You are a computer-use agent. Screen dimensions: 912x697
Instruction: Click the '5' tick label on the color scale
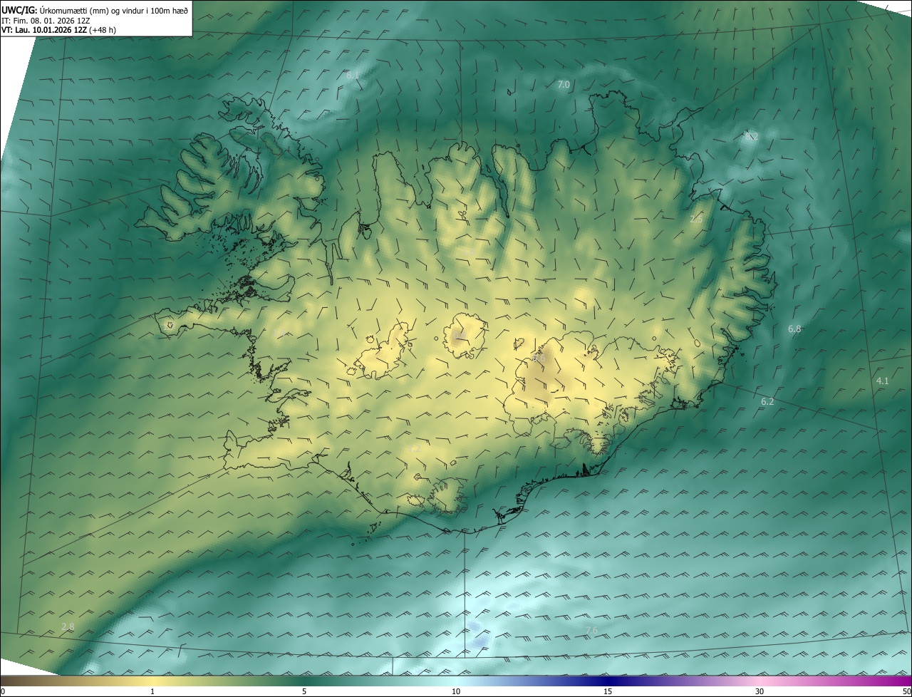pyautogui.click(x=304, y=691)
